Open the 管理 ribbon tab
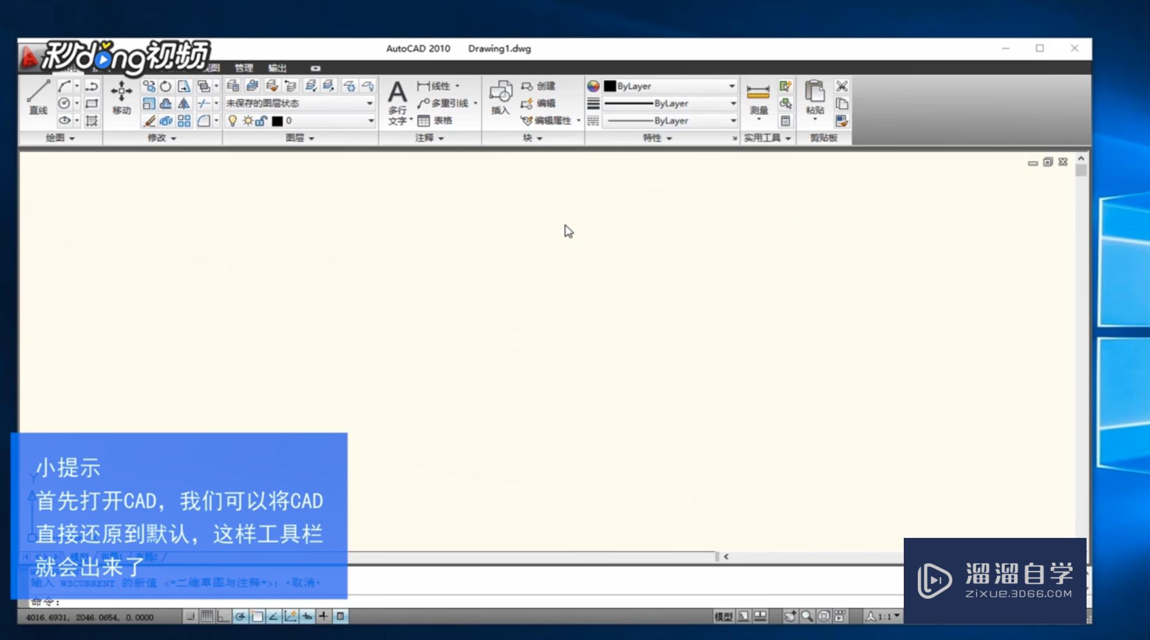This screenshot has width=1150, height=640. point(244,68)
